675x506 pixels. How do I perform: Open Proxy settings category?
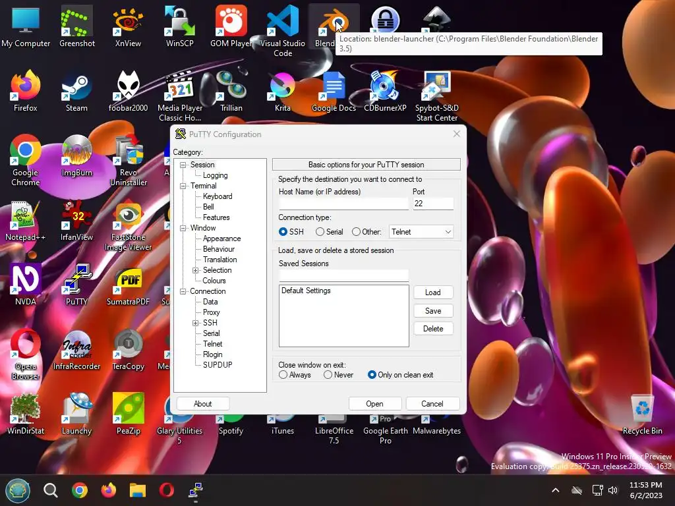pos(212,312)
